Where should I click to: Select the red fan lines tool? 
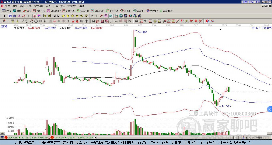coord(98,21)
